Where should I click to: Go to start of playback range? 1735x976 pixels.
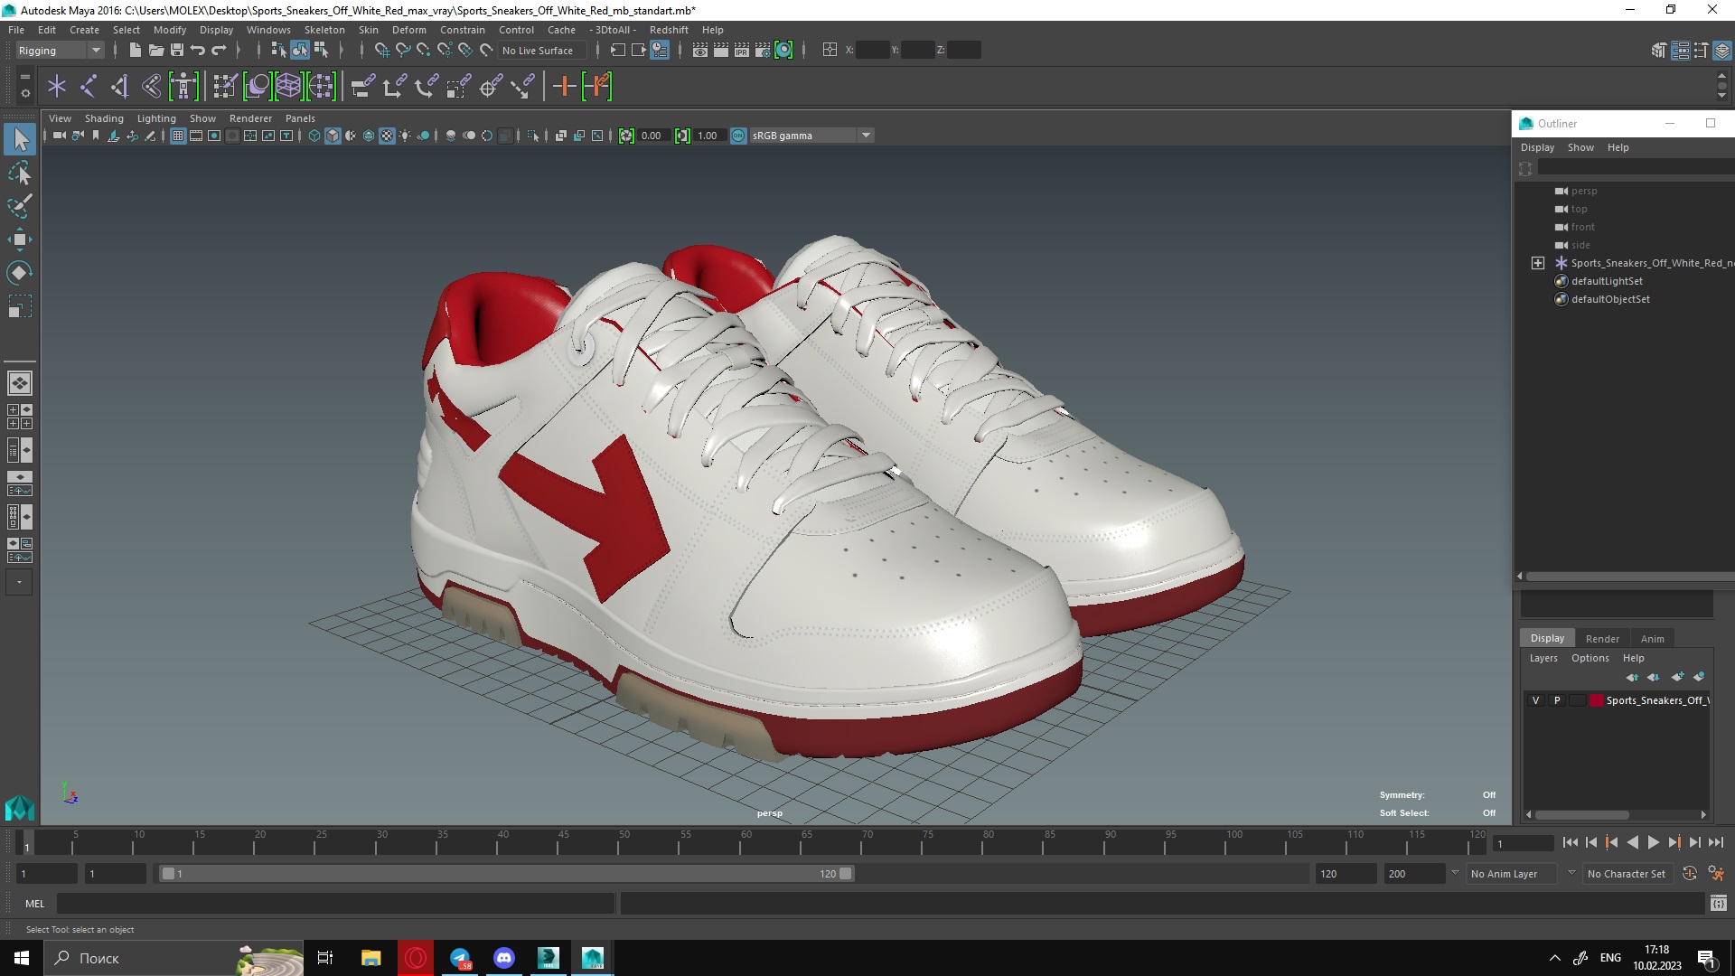pyautogui.click(x=1570, y=842)
